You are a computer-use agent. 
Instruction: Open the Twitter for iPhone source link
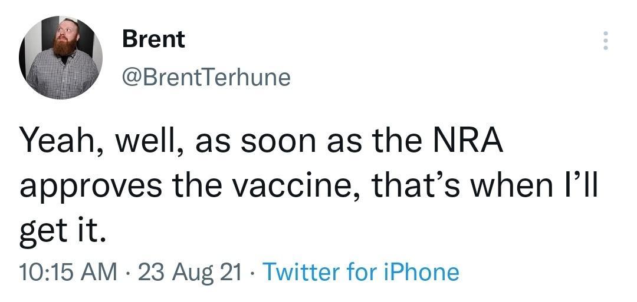360,272
